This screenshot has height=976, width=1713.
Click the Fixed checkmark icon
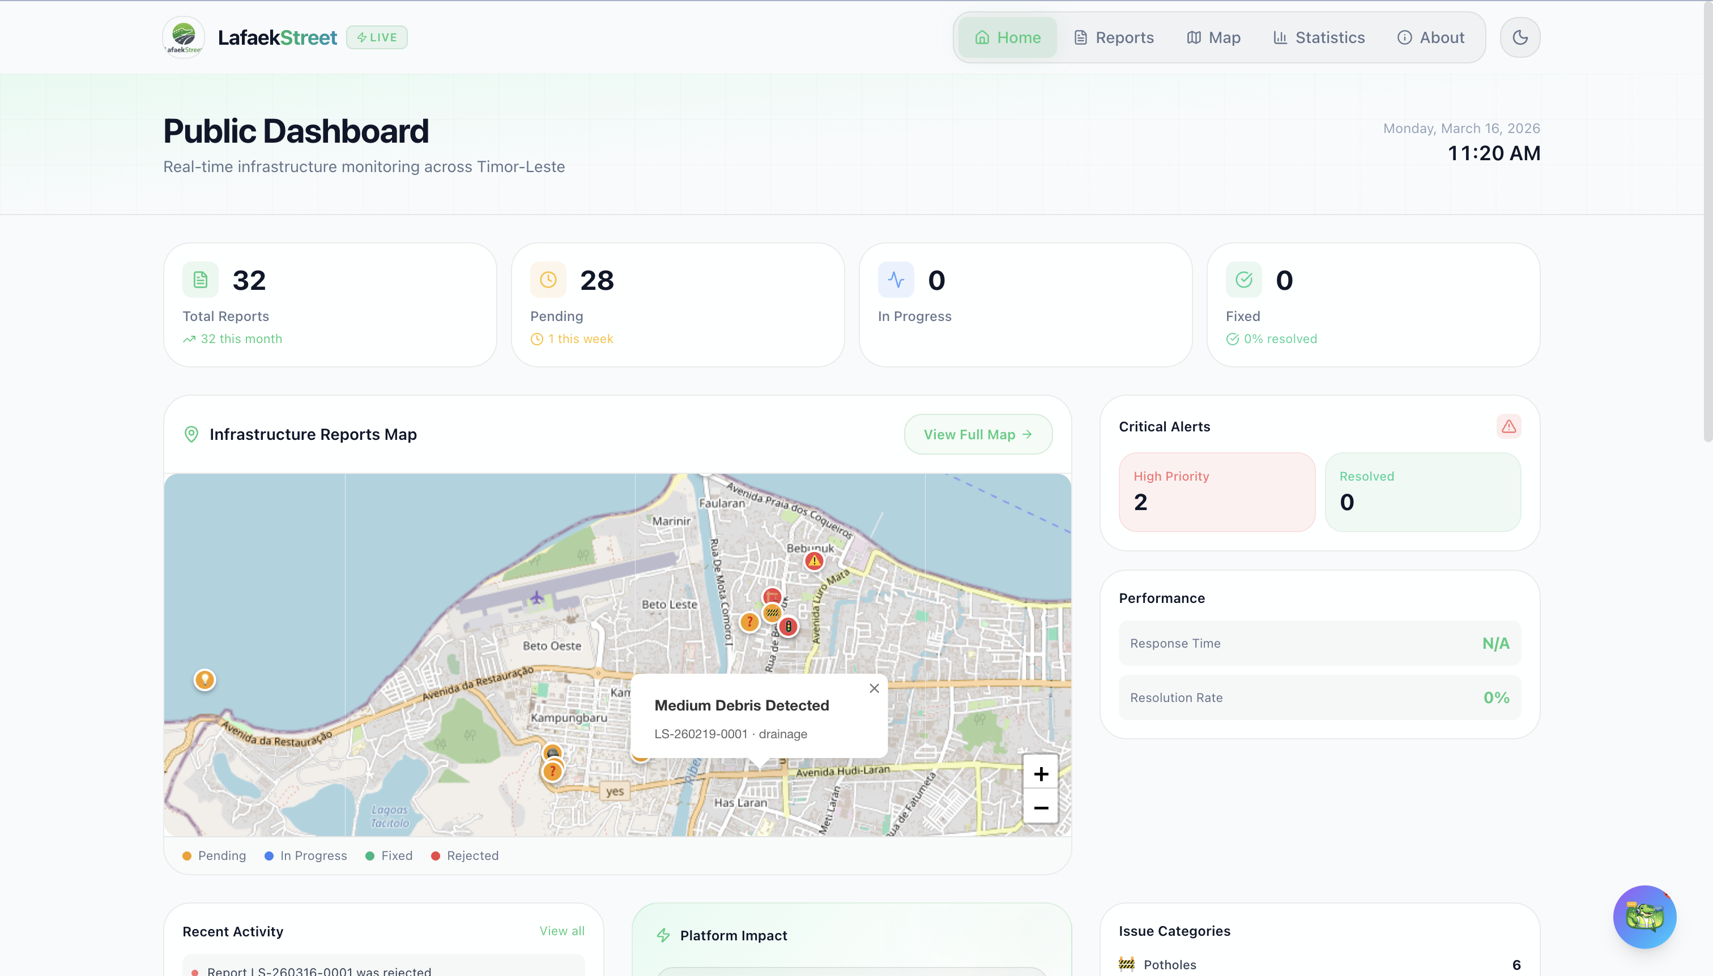1243,280
